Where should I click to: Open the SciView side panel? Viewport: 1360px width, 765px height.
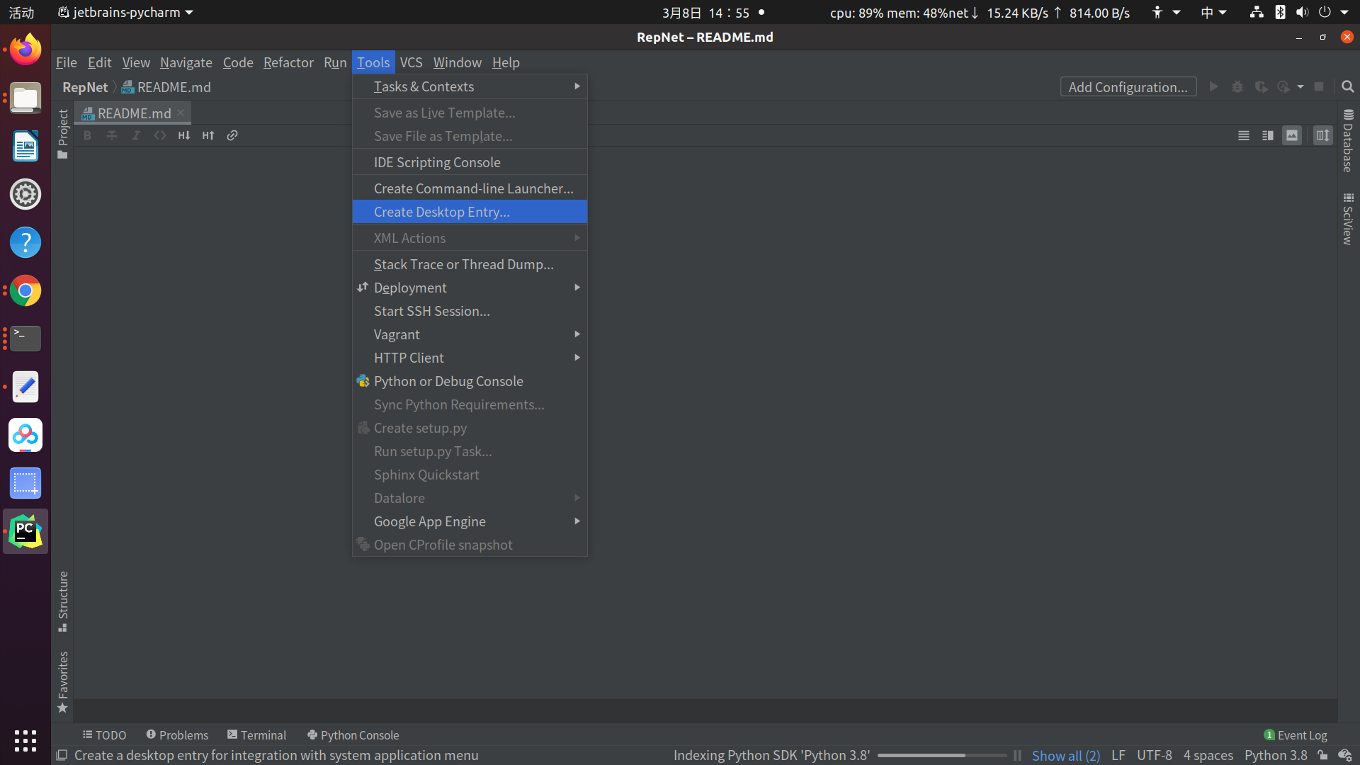click(x=1348, y=220)
